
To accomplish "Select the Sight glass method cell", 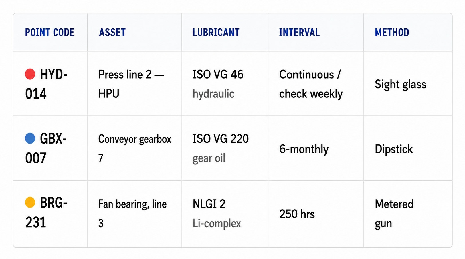I will pyautogui.click(x=408, y=84).
